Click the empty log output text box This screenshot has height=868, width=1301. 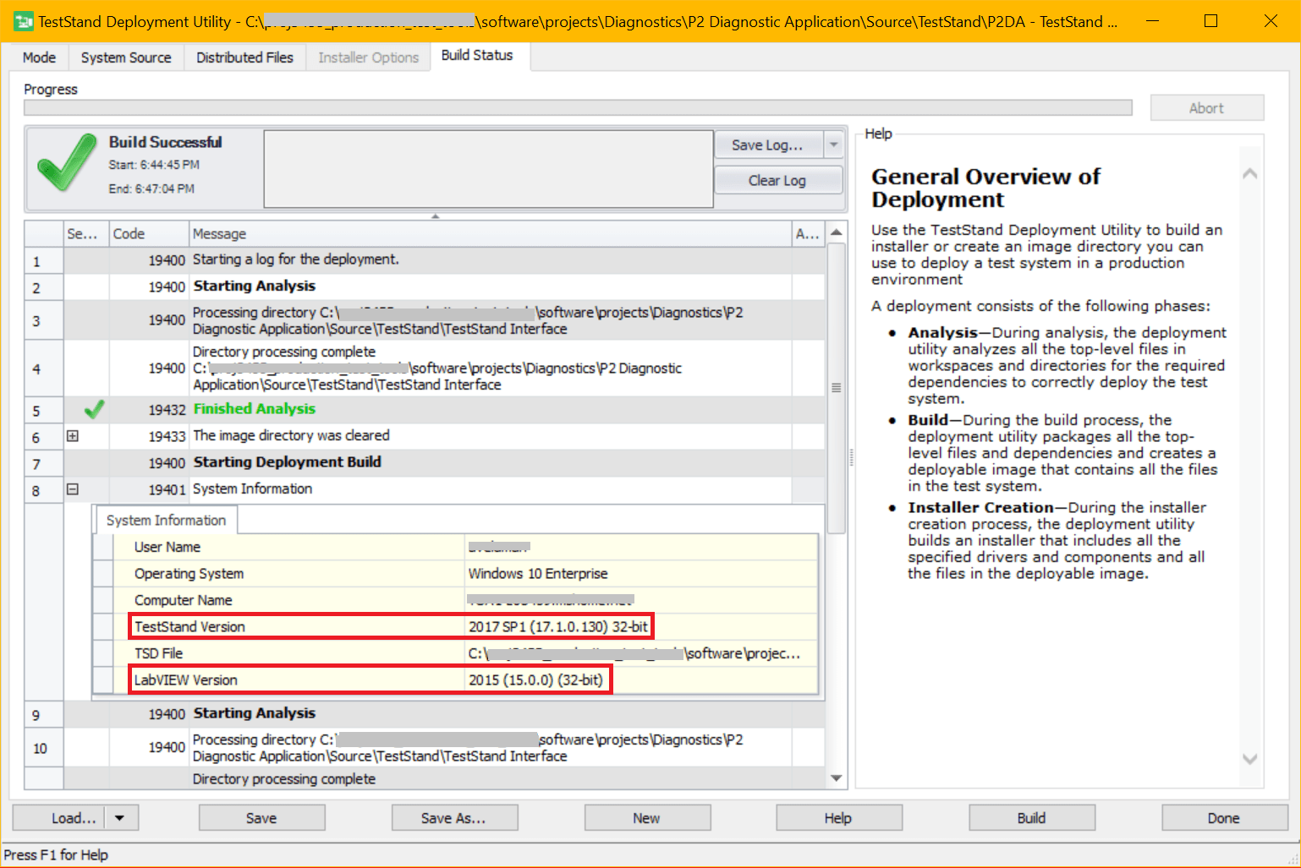point(489,169)
